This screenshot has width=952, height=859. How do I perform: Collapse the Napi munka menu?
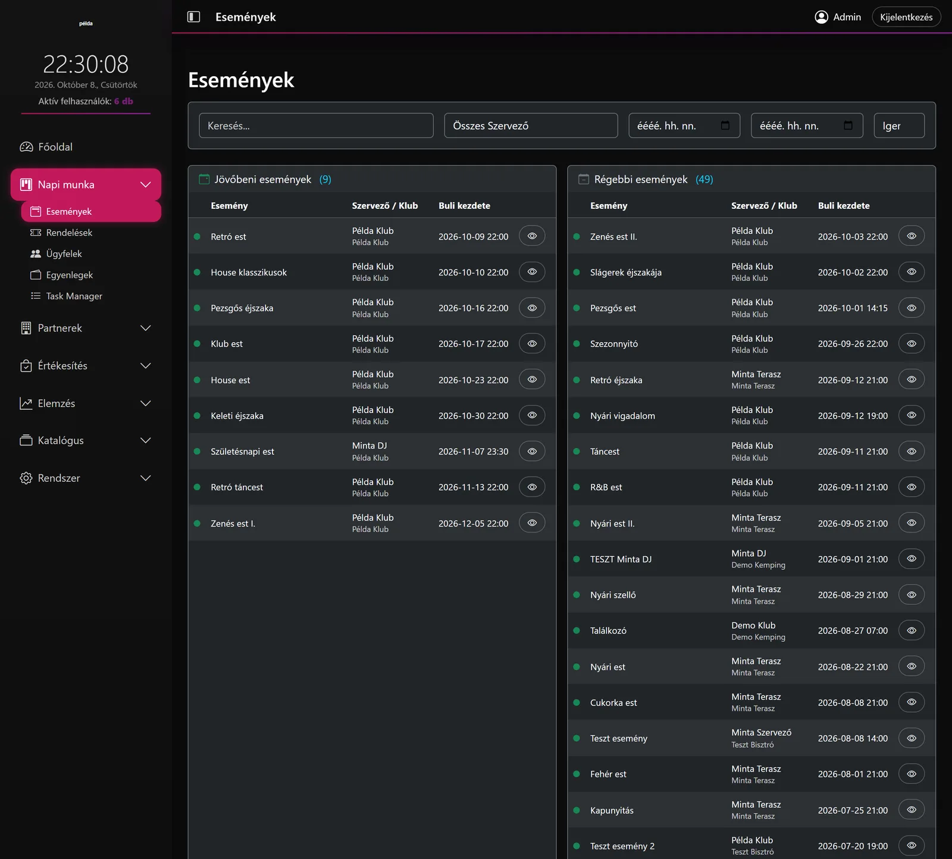coord(86,184)
